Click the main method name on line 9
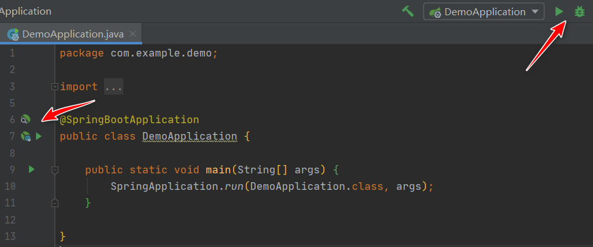 (x=218, y=170)
